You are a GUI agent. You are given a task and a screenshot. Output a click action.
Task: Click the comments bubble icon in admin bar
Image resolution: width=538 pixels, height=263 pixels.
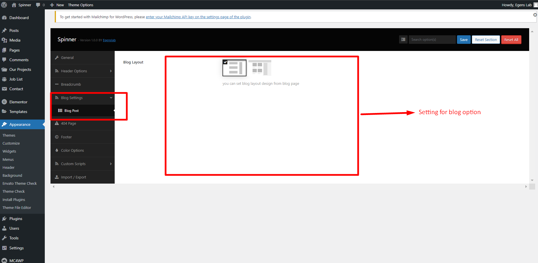38,5
